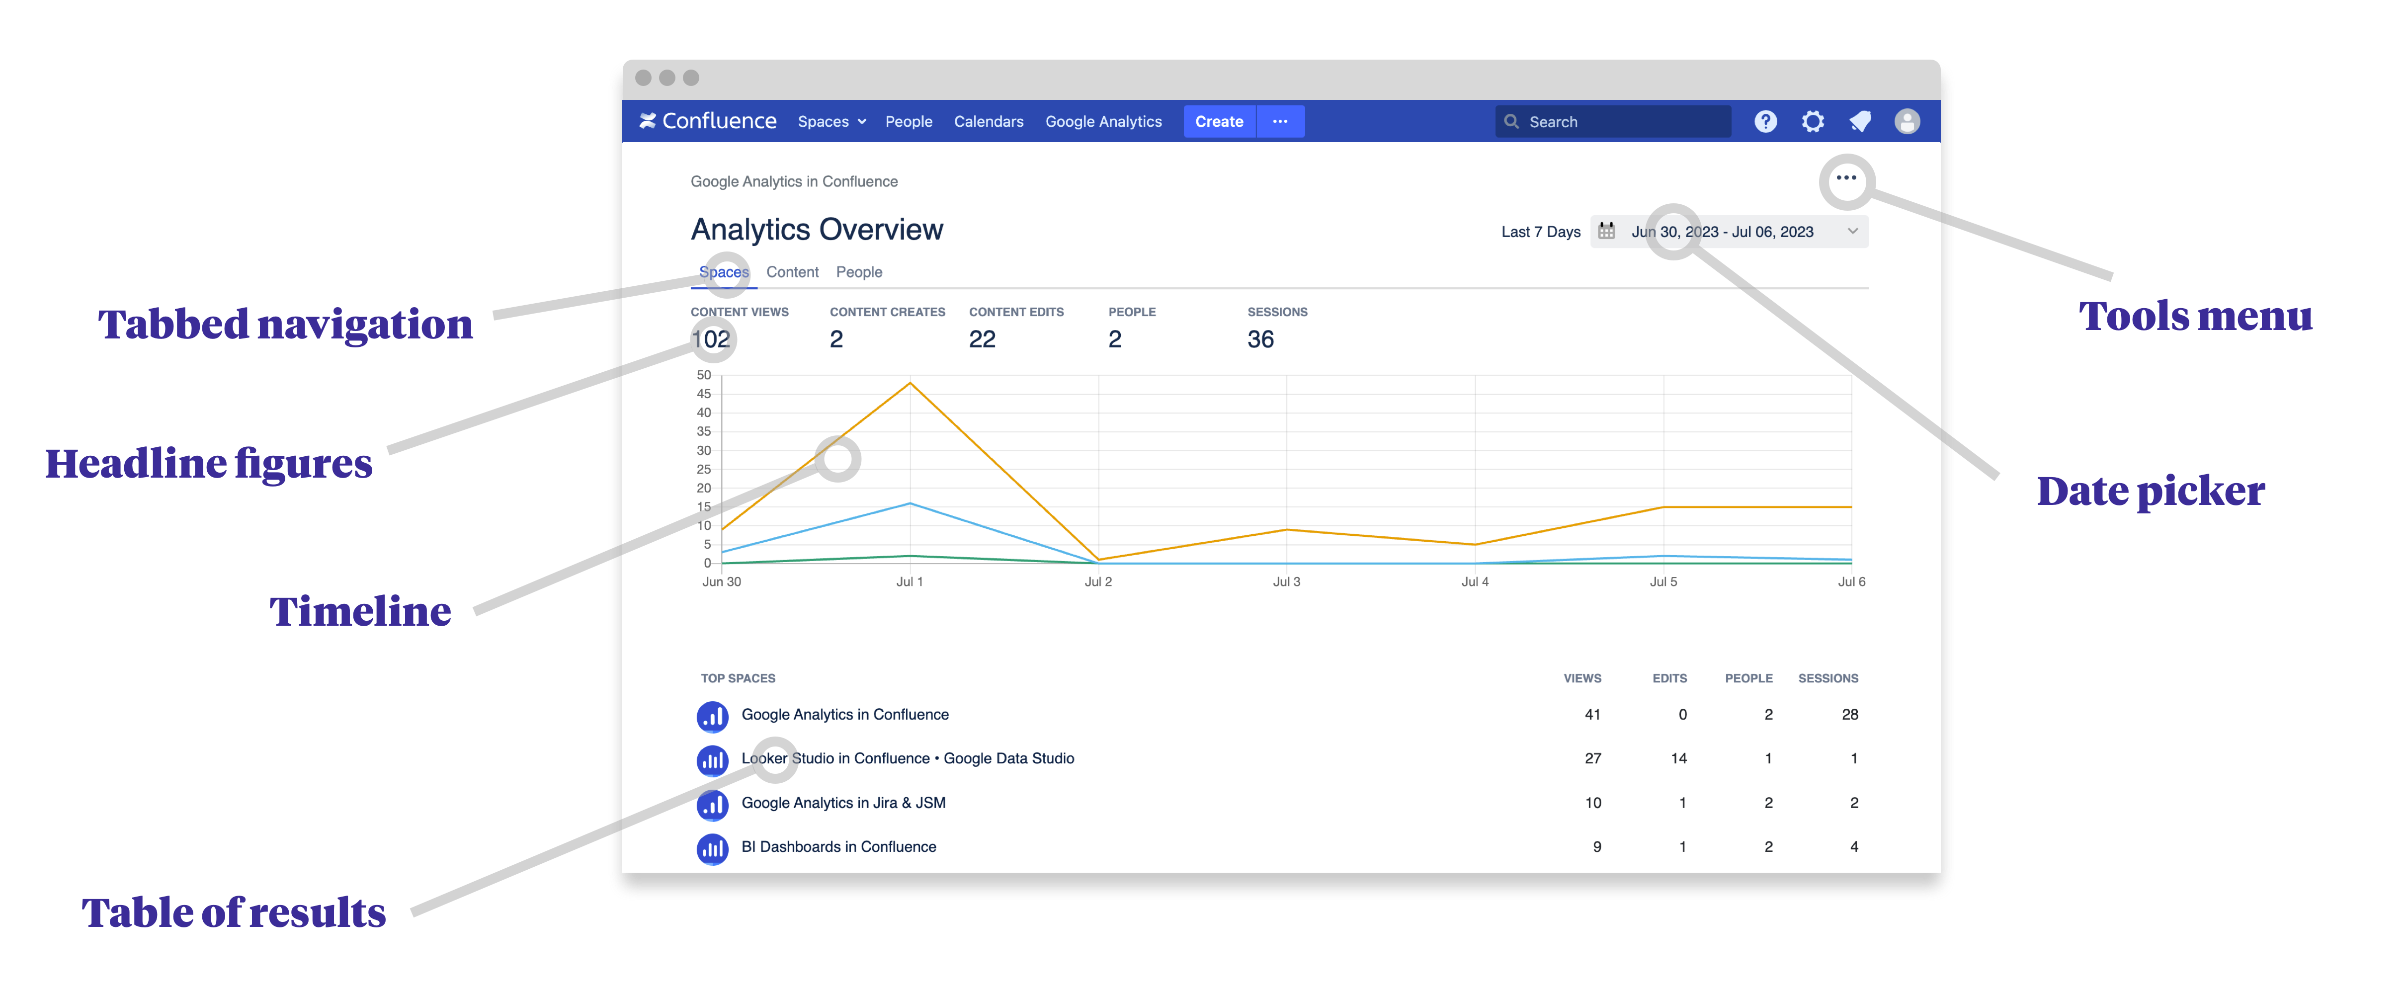Open the page tools ellipsis menu

coord(1845,177)
